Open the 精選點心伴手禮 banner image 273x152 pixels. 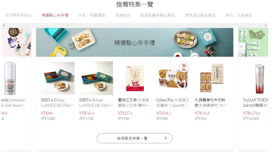(x=135, y=42)
